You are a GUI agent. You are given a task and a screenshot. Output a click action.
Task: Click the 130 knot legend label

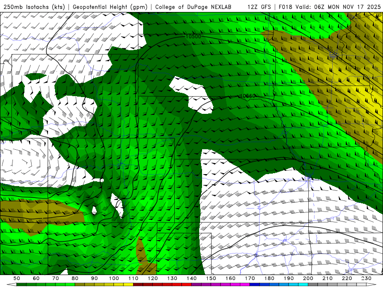tap(172, 278)
